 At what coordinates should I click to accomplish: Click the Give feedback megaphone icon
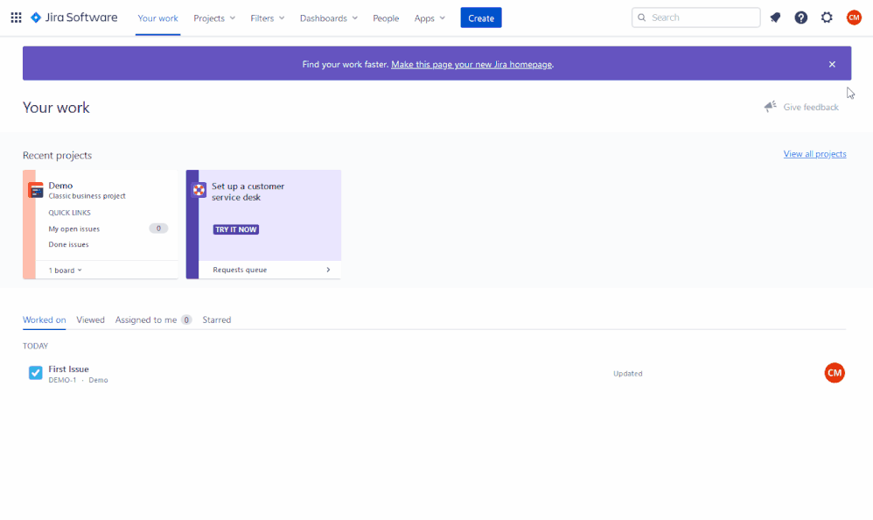tap(770, 106)
